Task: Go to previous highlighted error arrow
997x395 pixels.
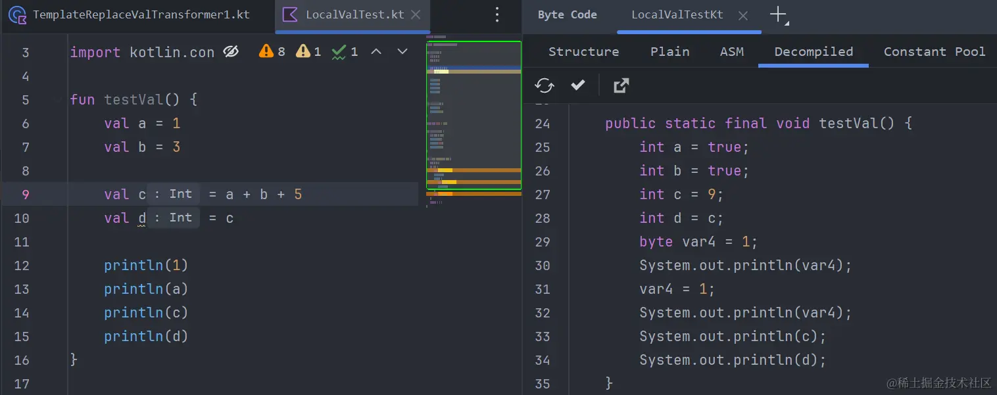Action: (376, 51)
